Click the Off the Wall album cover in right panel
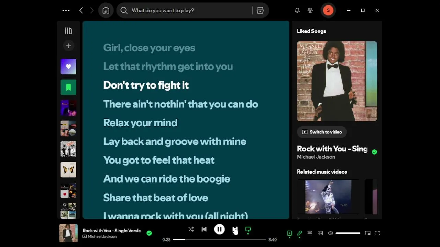The width and height of the screenshot is (440, 247). tap(337, 81)
